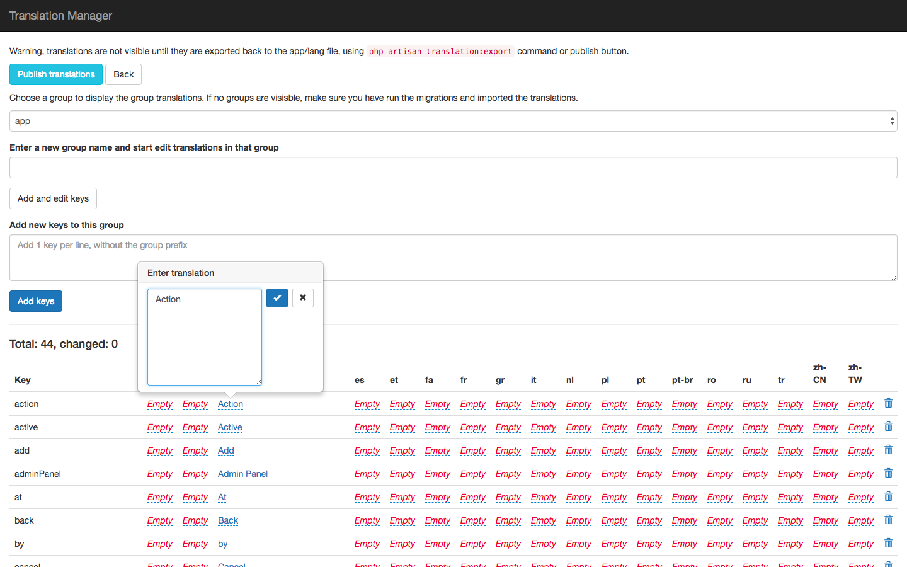Delete the 'at' key via trash icon
Image resolution: width=907 pixels, height=567 pixels.
888,496
